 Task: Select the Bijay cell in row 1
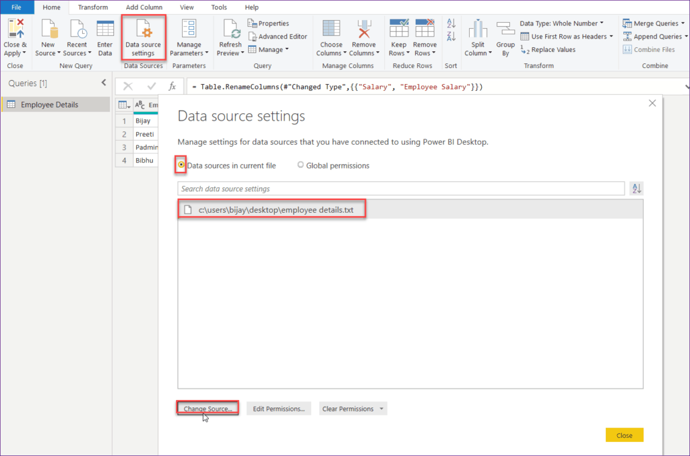[146, 121]
